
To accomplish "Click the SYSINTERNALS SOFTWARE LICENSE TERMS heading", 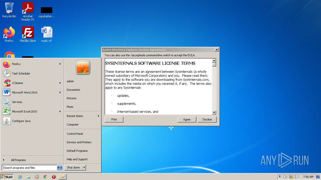I will 150,63.
